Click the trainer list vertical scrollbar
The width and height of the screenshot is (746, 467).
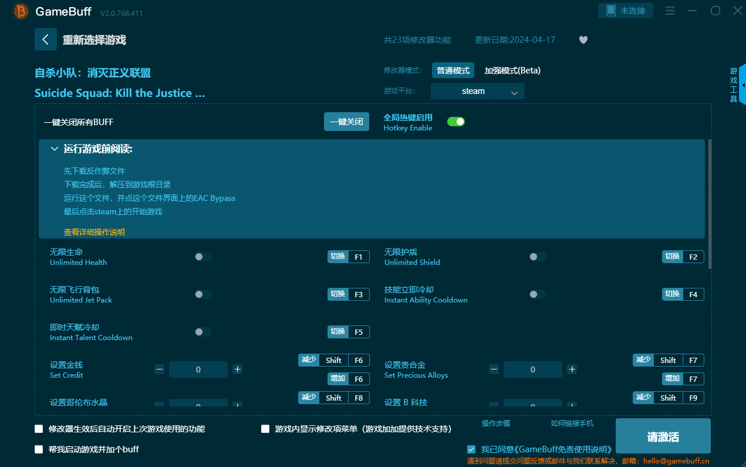coord(710,204)
